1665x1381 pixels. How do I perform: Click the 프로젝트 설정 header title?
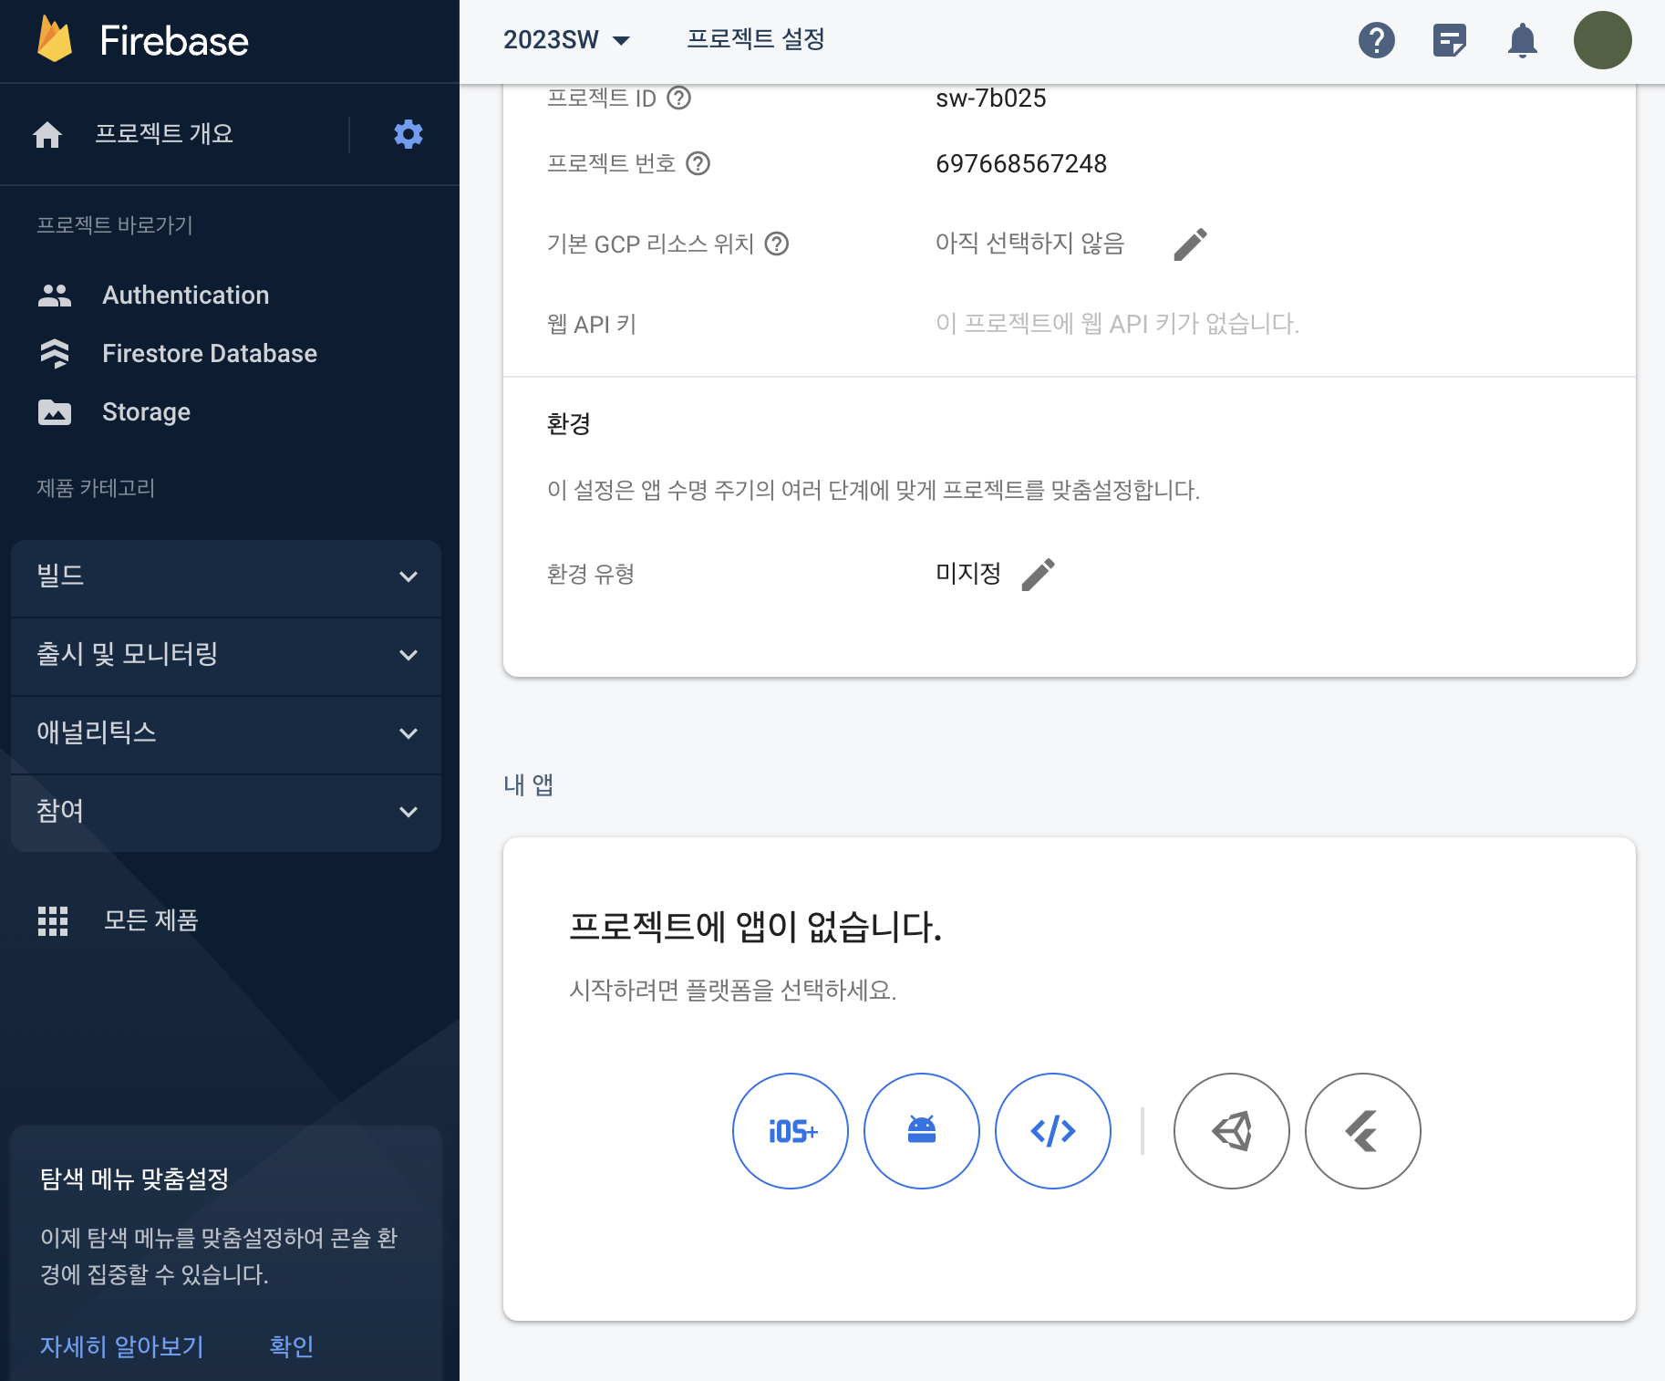pos(755,39)
